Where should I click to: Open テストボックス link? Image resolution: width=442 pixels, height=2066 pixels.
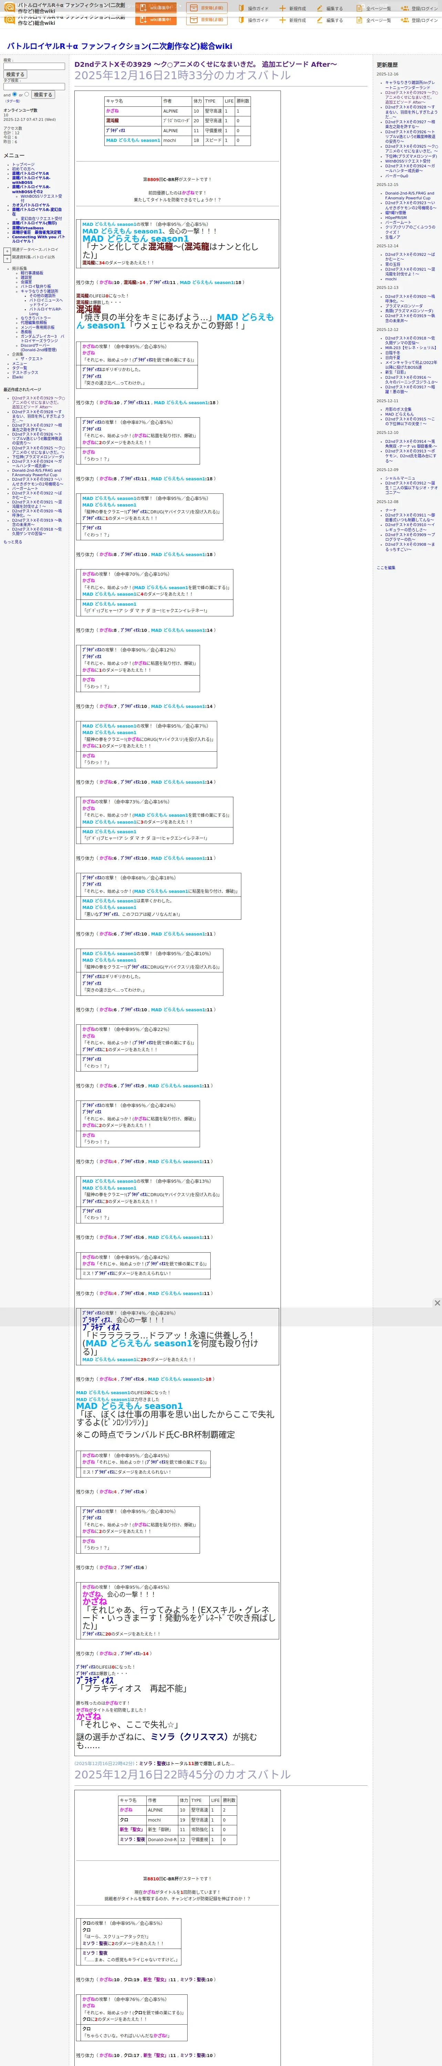point(25,372)
